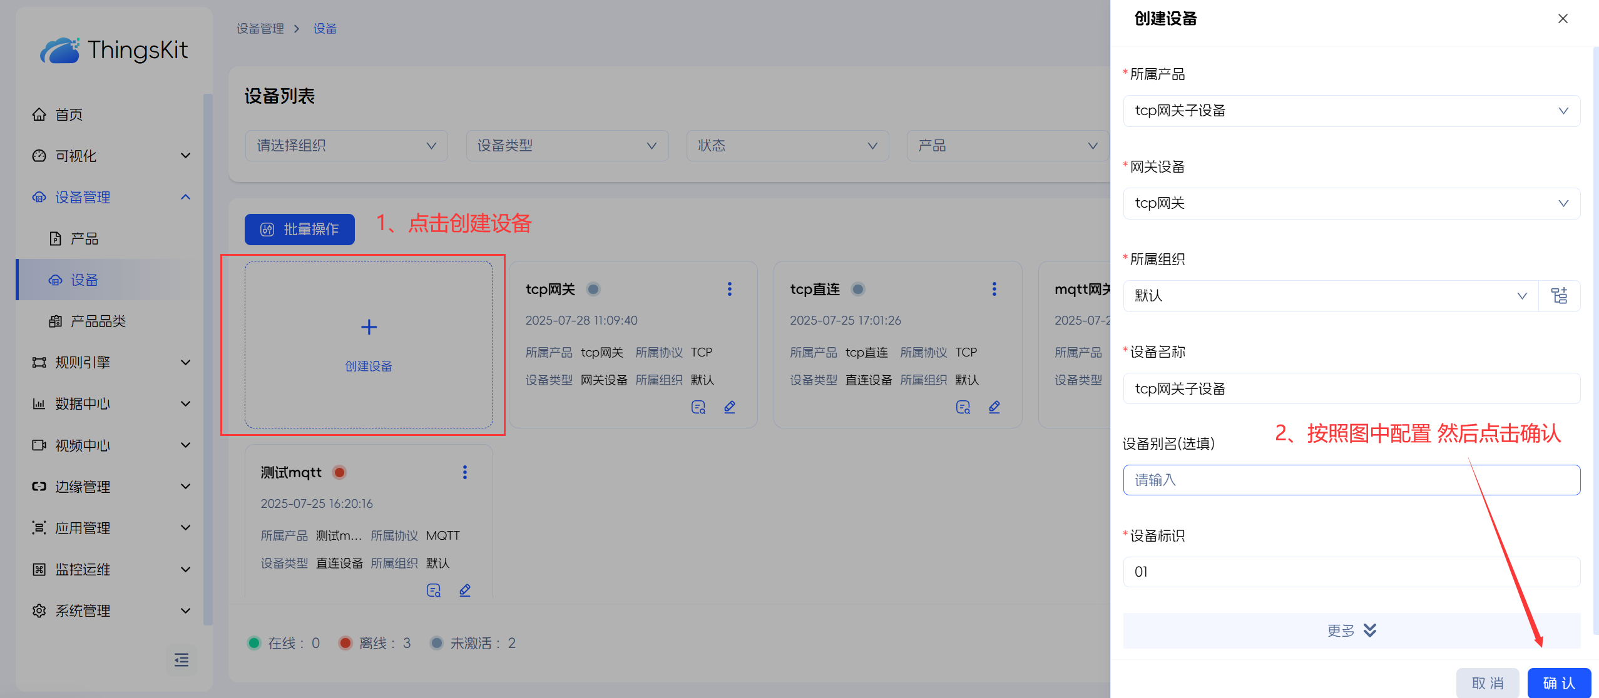Screen dimensions: 1599x698
Task: Expand the 更多 section in the form
Action: pos(1351,630)
